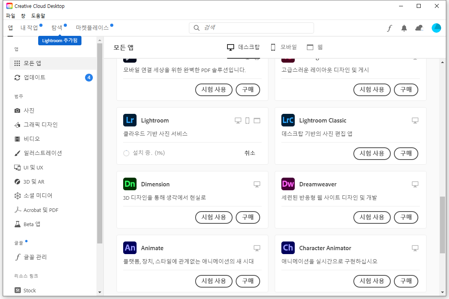Open the user profile avatar

point(436,28)
